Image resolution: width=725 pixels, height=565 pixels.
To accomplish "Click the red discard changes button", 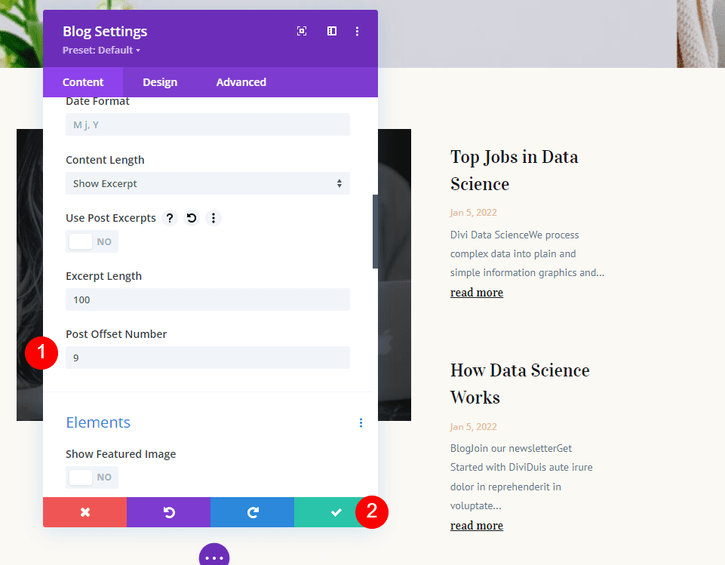I will click(84, 512).
